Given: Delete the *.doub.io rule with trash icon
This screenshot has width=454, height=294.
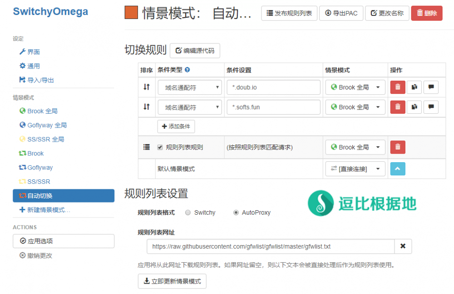Looking at the screenshot, I should (x=398, y=87).
